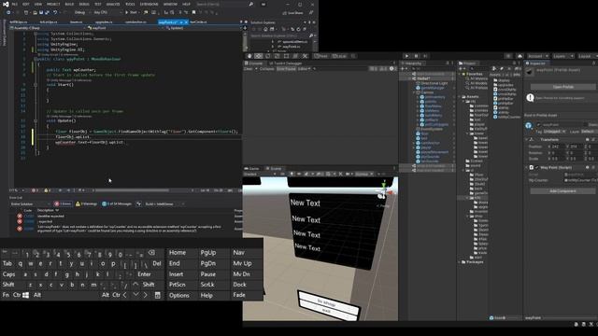Click the Live Share button
598x336 pixels.
[x=293, y=12]
